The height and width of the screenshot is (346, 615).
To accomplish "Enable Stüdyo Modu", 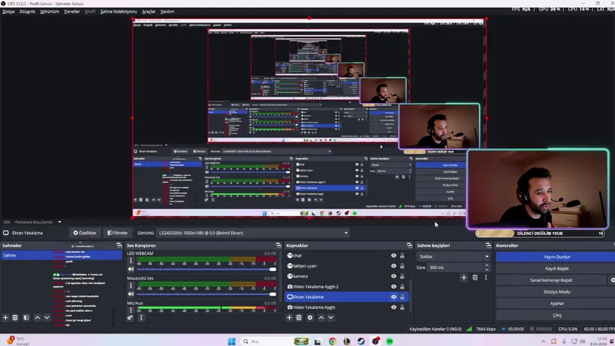I will point(557,292).
